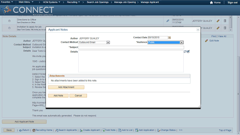Click the Contact Date input field
The image size is (240, 135).
click(x=158, y=37)
